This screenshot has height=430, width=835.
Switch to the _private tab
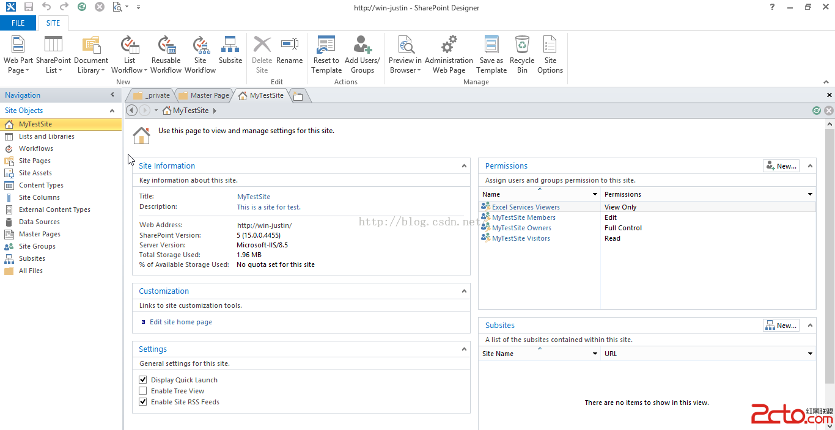[x=152, y=95]
